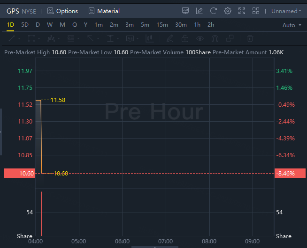Expand the wave pattern tool options arrow
Image resolution: width=307 pixels, height=248 pixels.
(59, 39)
